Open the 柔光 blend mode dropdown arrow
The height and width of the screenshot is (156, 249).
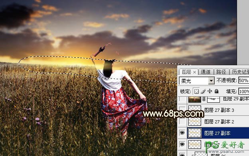coord(211,81)
